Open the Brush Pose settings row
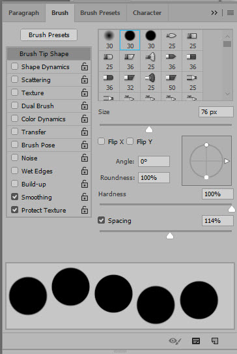This screenshot has width=237, height=354. tap(49, 145)
